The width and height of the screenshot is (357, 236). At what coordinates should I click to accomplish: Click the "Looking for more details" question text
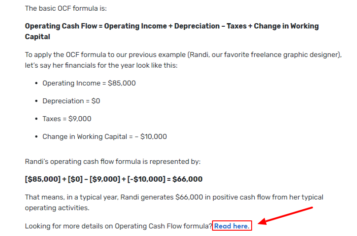tap(118, 226)
